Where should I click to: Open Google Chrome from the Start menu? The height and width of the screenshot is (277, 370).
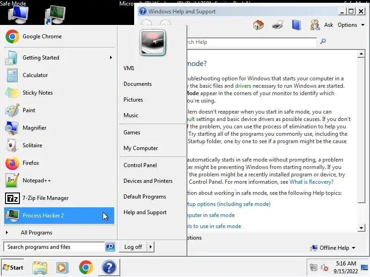[x=59, y=36]
